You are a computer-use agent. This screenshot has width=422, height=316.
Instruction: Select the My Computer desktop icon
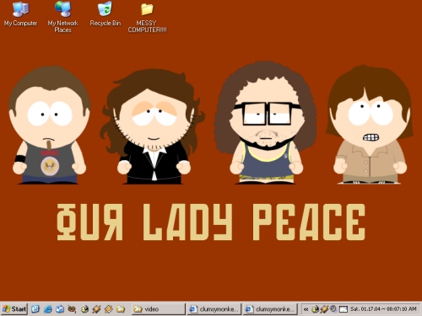20,14
